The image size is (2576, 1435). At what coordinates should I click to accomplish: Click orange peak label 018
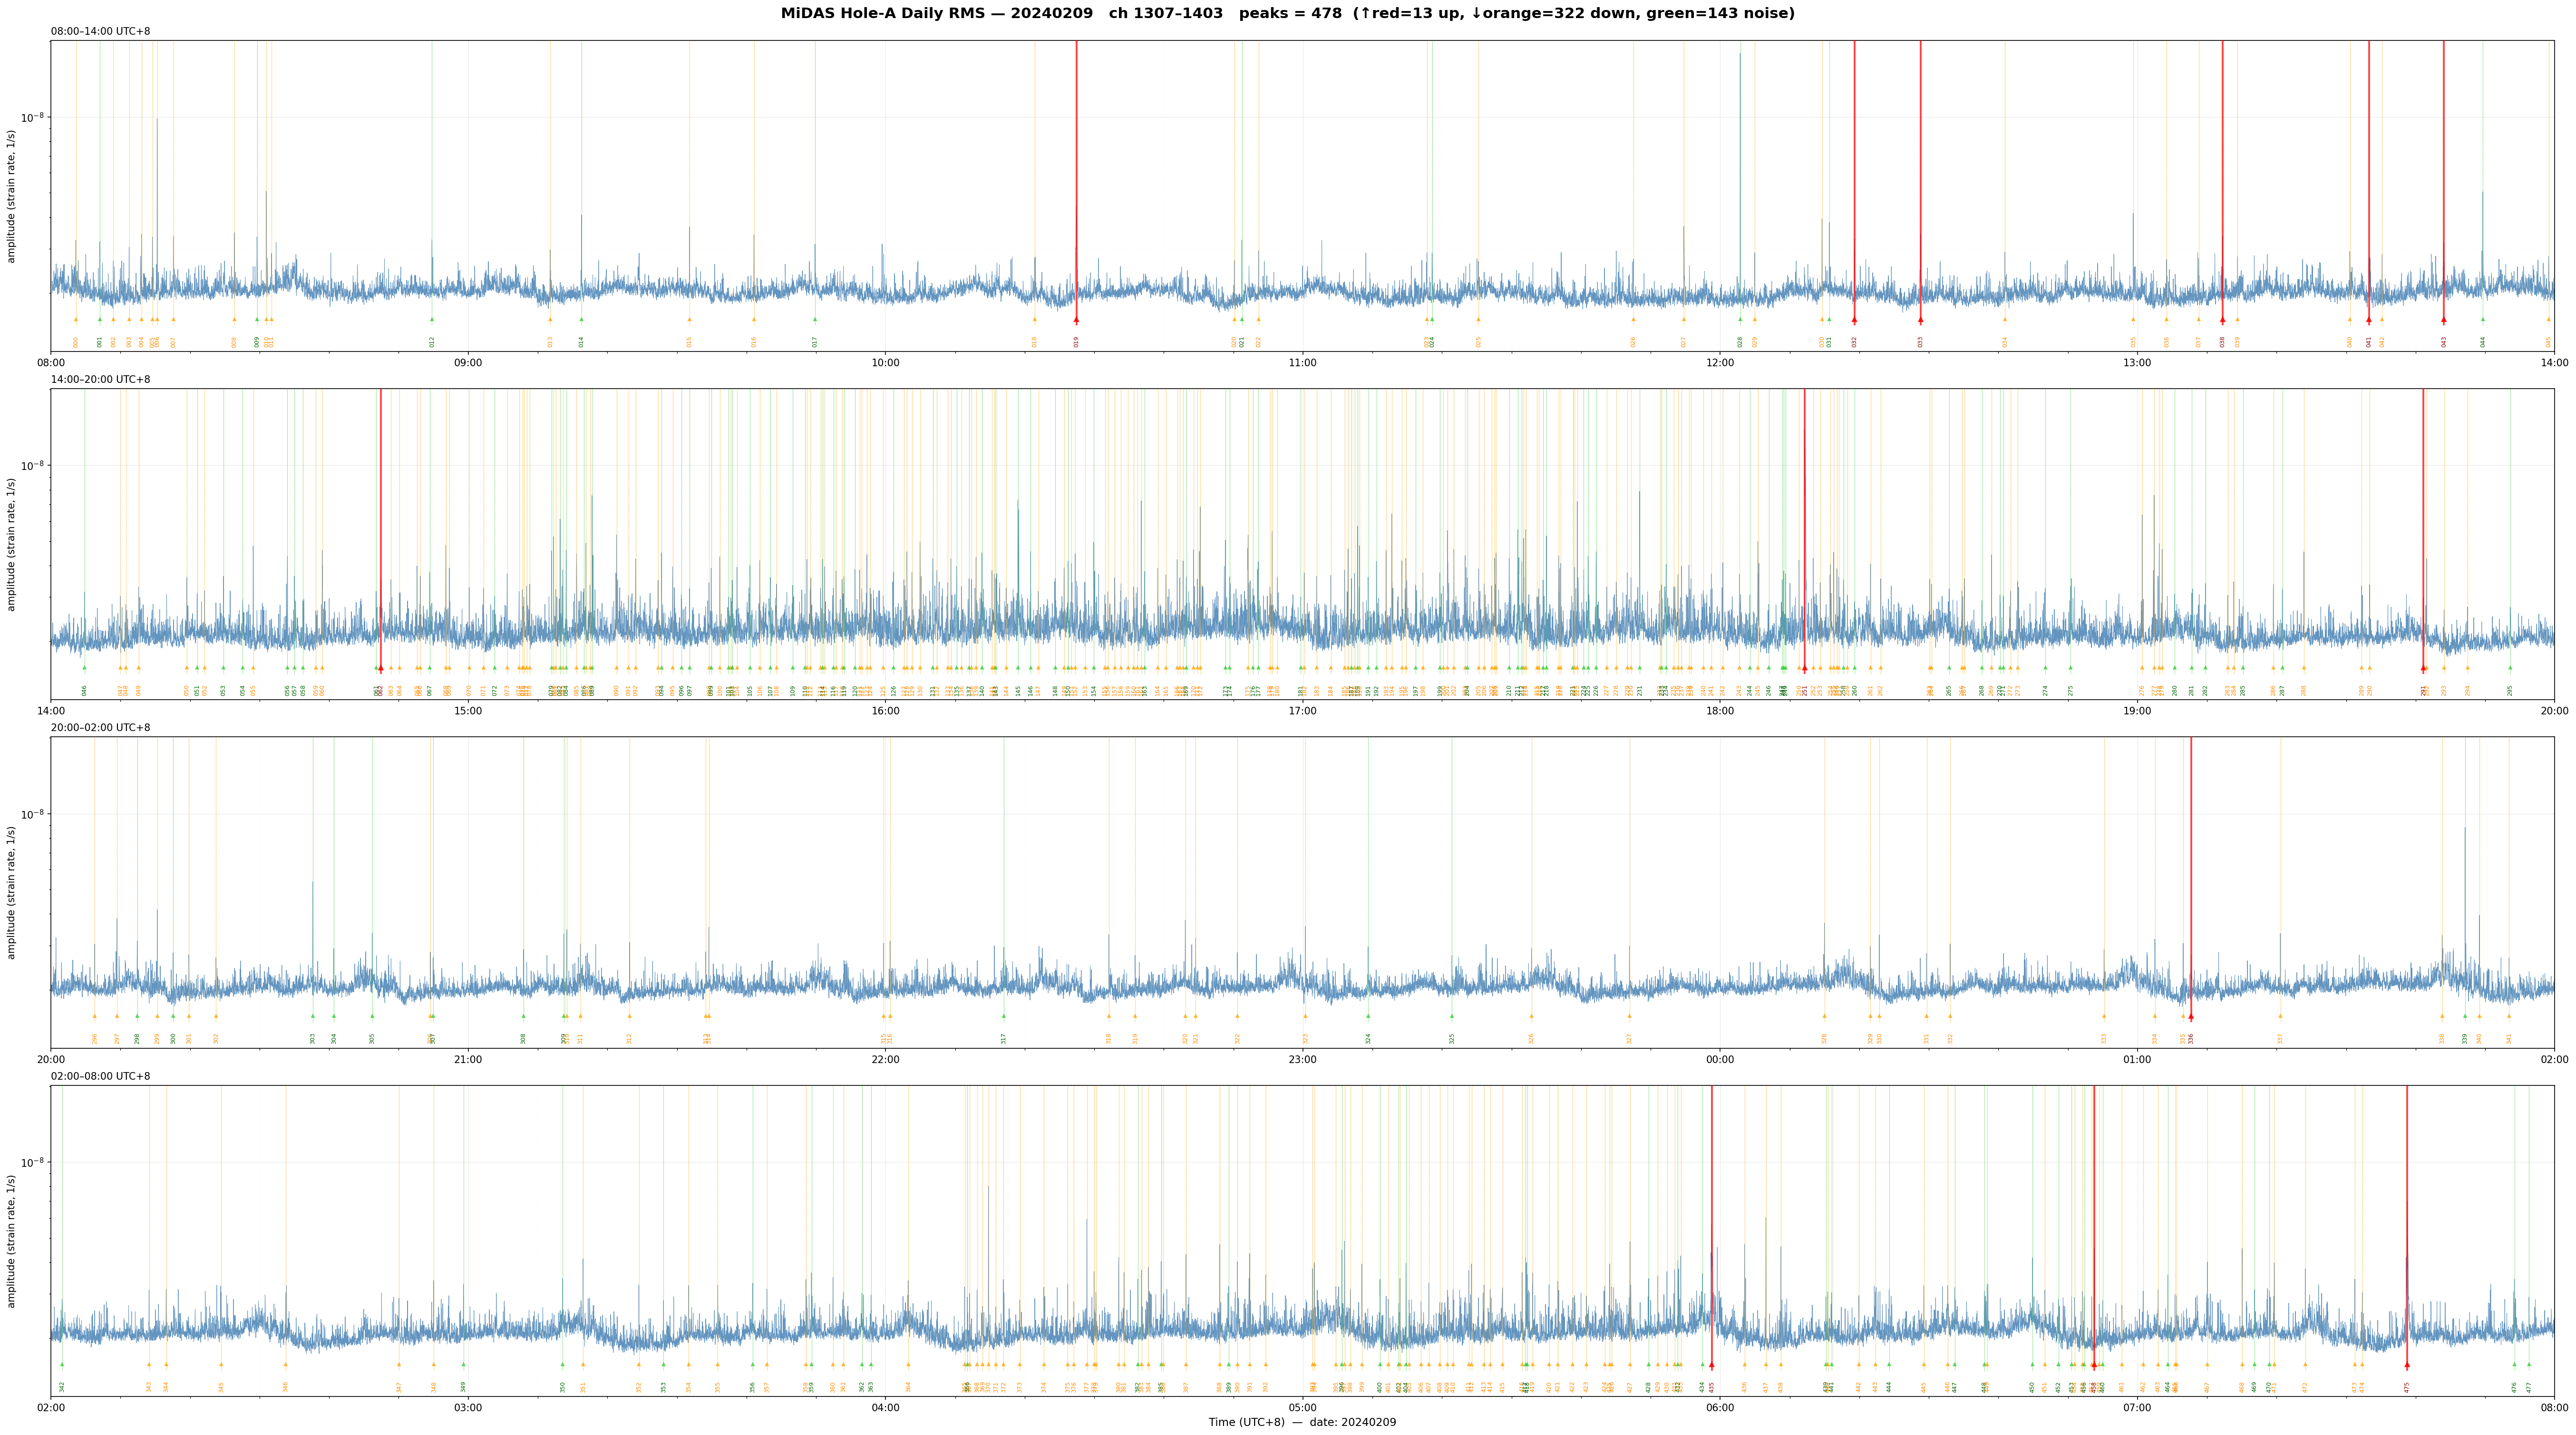click(x=1035, y=342)
